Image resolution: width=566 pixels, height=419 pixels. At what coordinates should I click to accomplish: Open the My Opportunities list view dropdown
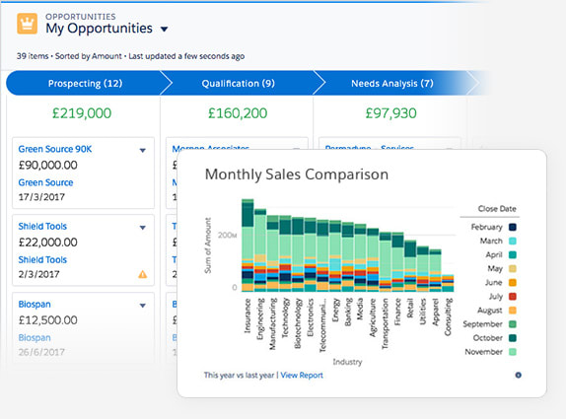(165, 30)
